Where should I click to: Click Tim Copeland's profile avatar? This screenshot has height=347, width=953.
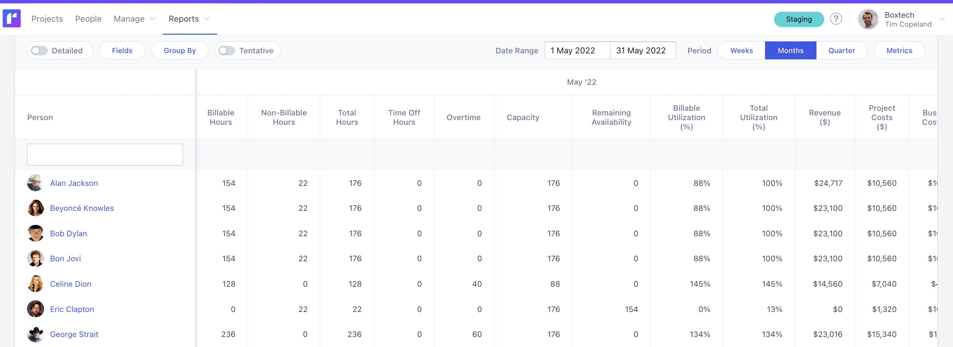click(868, 19)
